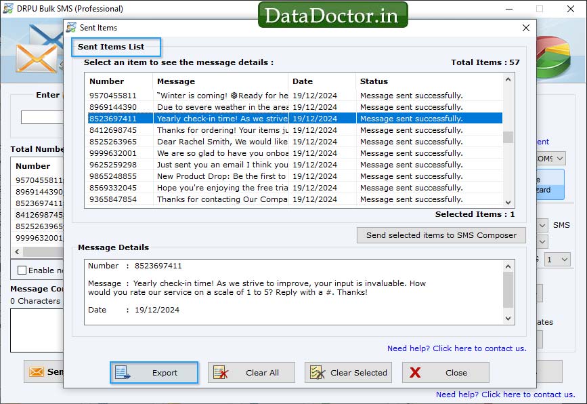
Task: Select the row with number 9570455811 in Sent Items
Action: (x=295, y=96)
